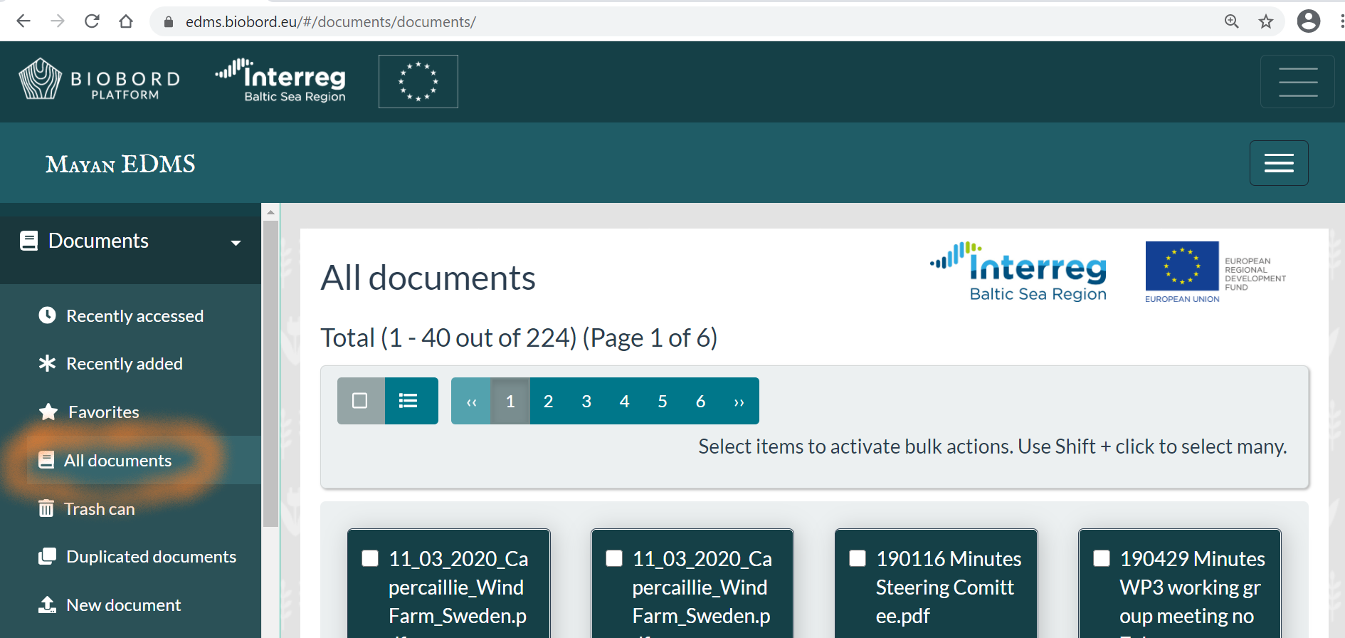
Task: Open New document upload
Action: (124, 605)
